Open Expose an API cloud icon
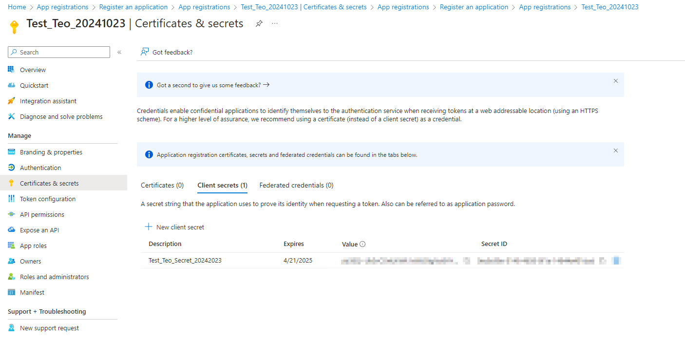Image resolution: width=685 pixels, height=359 pixels. 11,230
